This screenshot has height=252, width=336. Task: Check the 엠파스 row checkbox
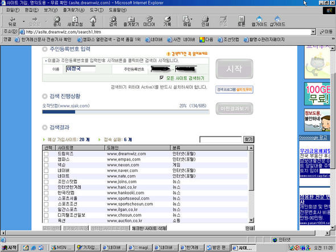pos(46,160)
